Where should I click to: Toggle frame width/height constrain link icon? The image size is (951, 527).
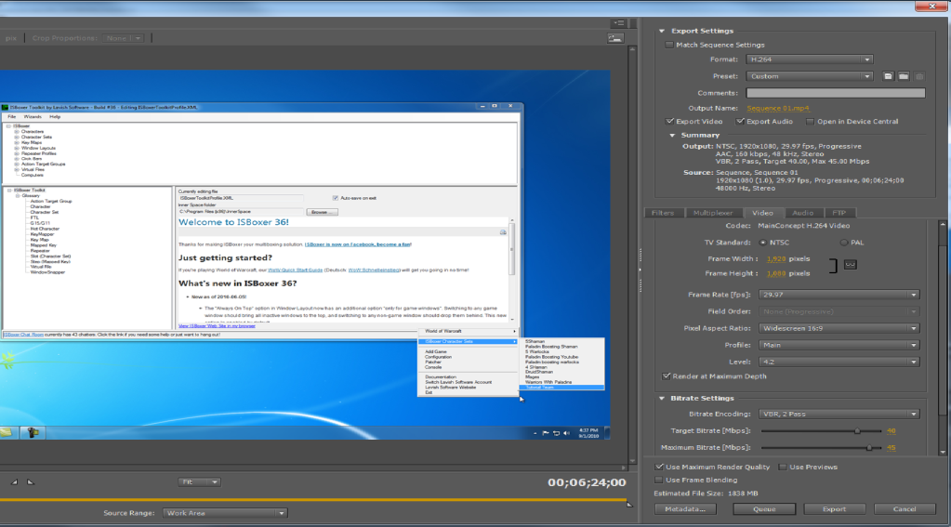click(851, 265)
